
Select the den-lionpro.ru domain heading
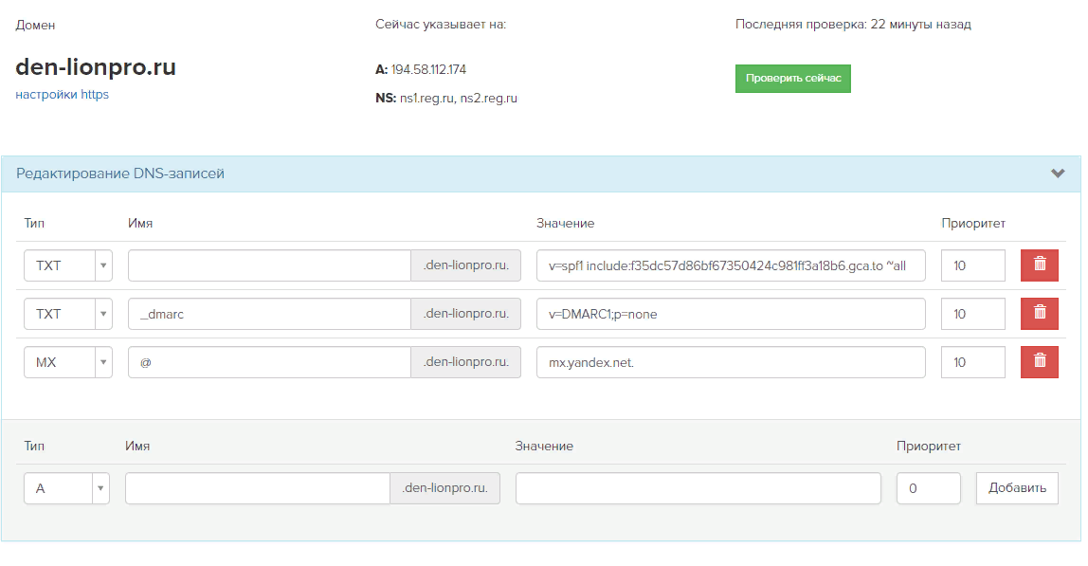pos(96,67)
